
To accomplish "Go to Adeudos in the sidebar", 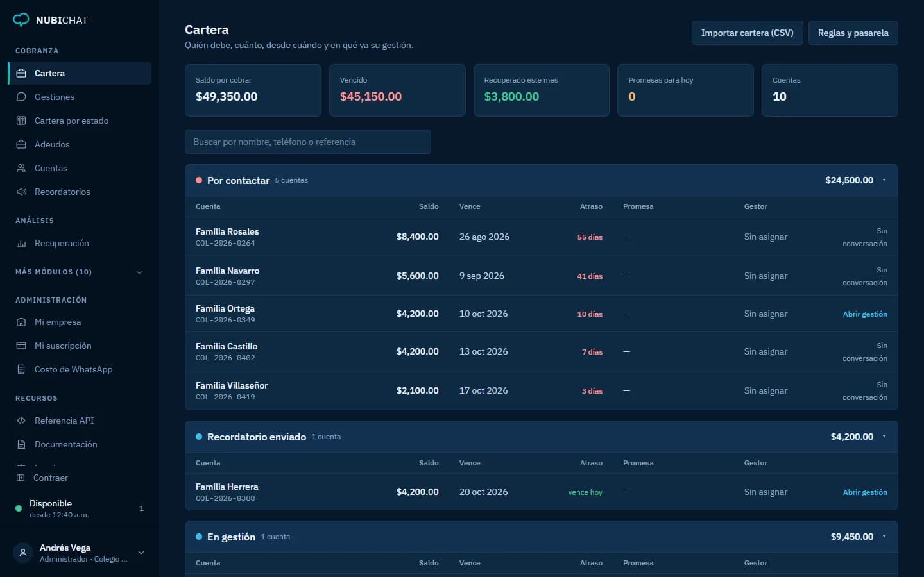I will click(80, 144).
